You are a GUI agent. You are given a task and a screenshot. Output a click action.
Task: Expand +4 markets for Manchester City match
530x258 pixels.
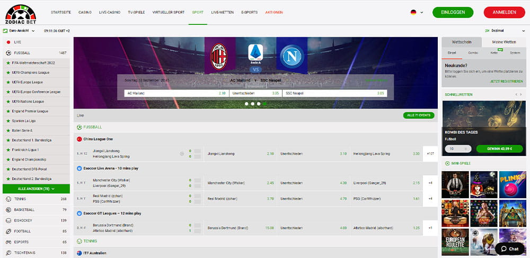tap(430, 183)
